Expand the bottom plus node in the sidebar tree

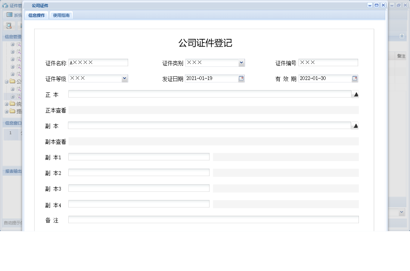pyautogui.click(x=6, y=111)
